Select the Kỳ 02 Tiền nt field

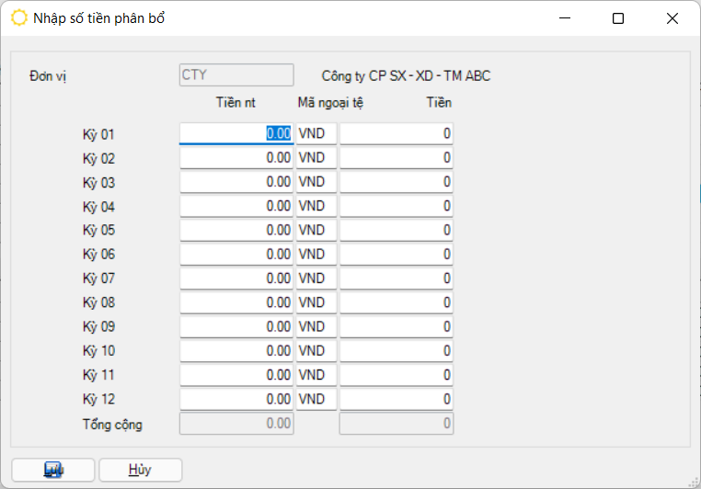coord(236,158)
